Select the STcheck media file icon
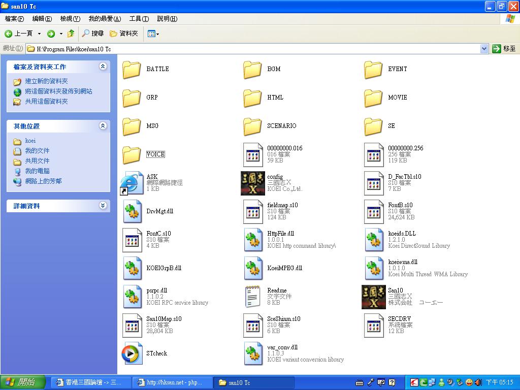This screenshot has width=520, height=390. pos(132,353)
